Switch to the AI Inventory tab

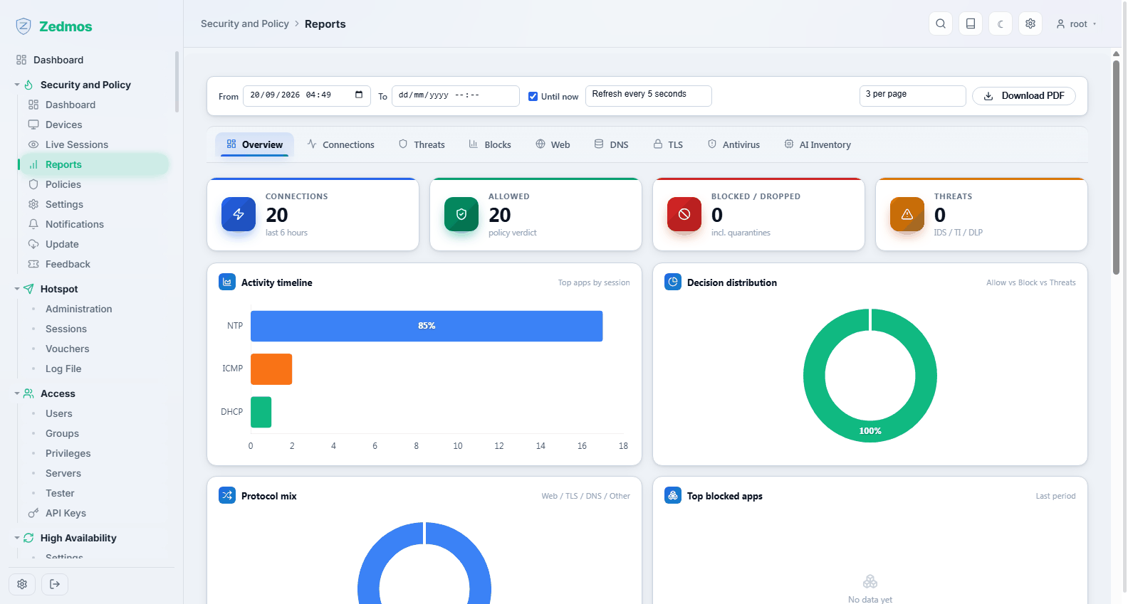818,144
